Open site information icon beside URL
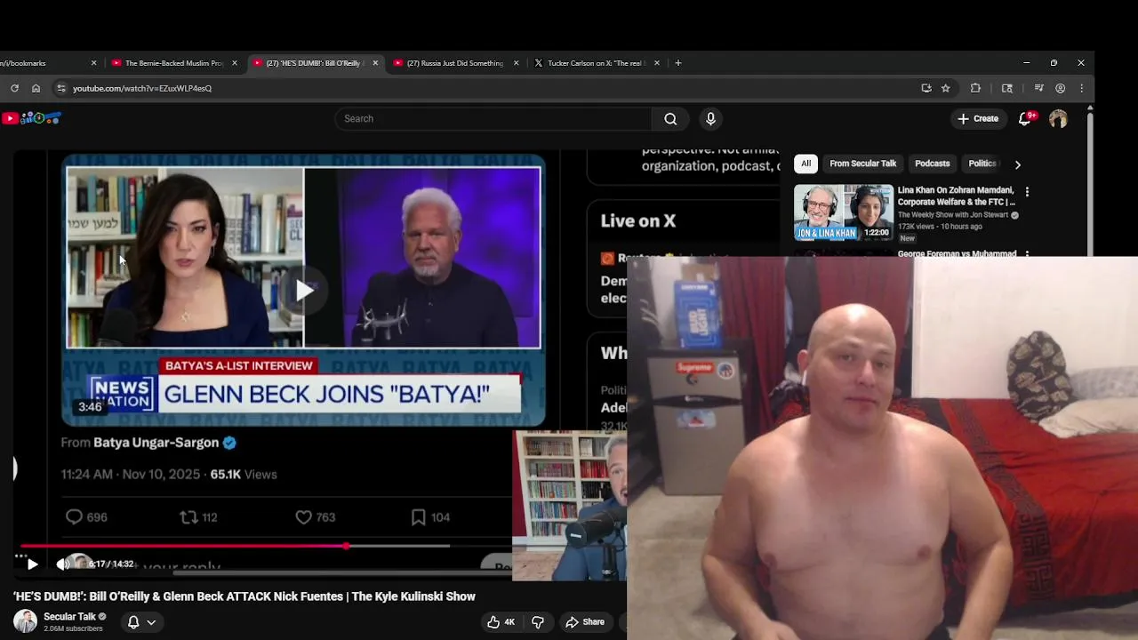 coord(60,88)
